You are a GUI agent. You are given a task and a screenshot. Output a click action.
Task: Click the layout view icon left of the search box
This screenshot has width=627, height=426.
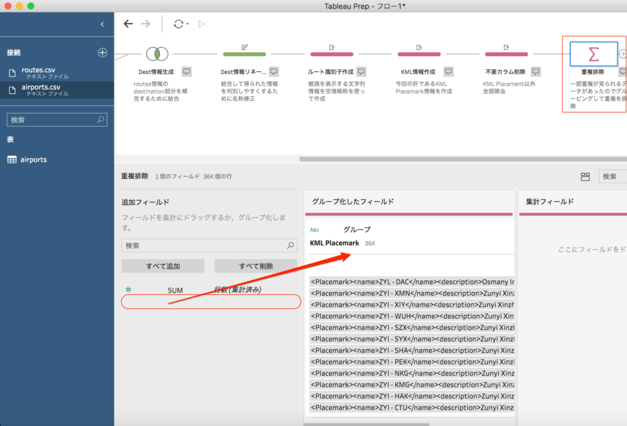click(587, 176)
